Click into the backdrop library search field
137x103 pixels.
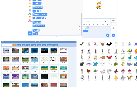click(x=7, y=45)
